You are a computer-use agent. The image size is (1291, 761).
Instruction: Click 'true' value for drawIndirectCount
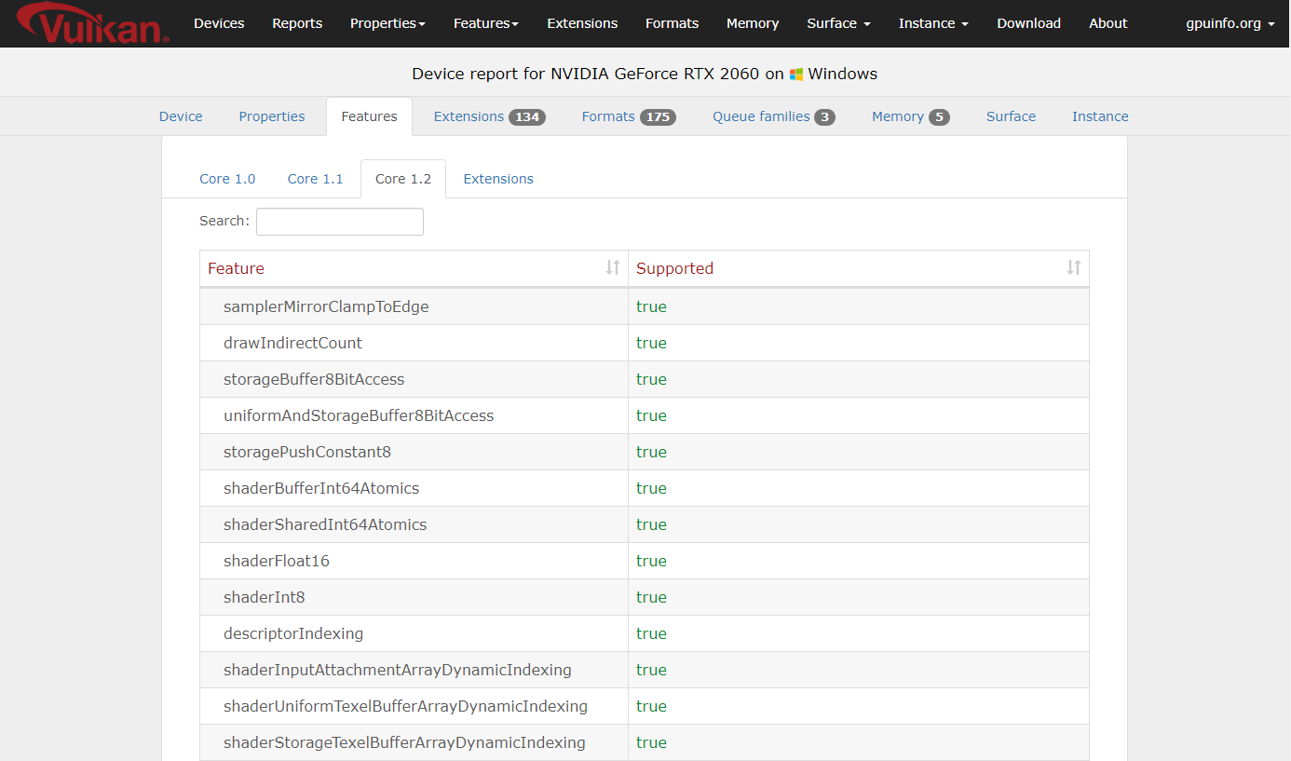click(651, 343)
